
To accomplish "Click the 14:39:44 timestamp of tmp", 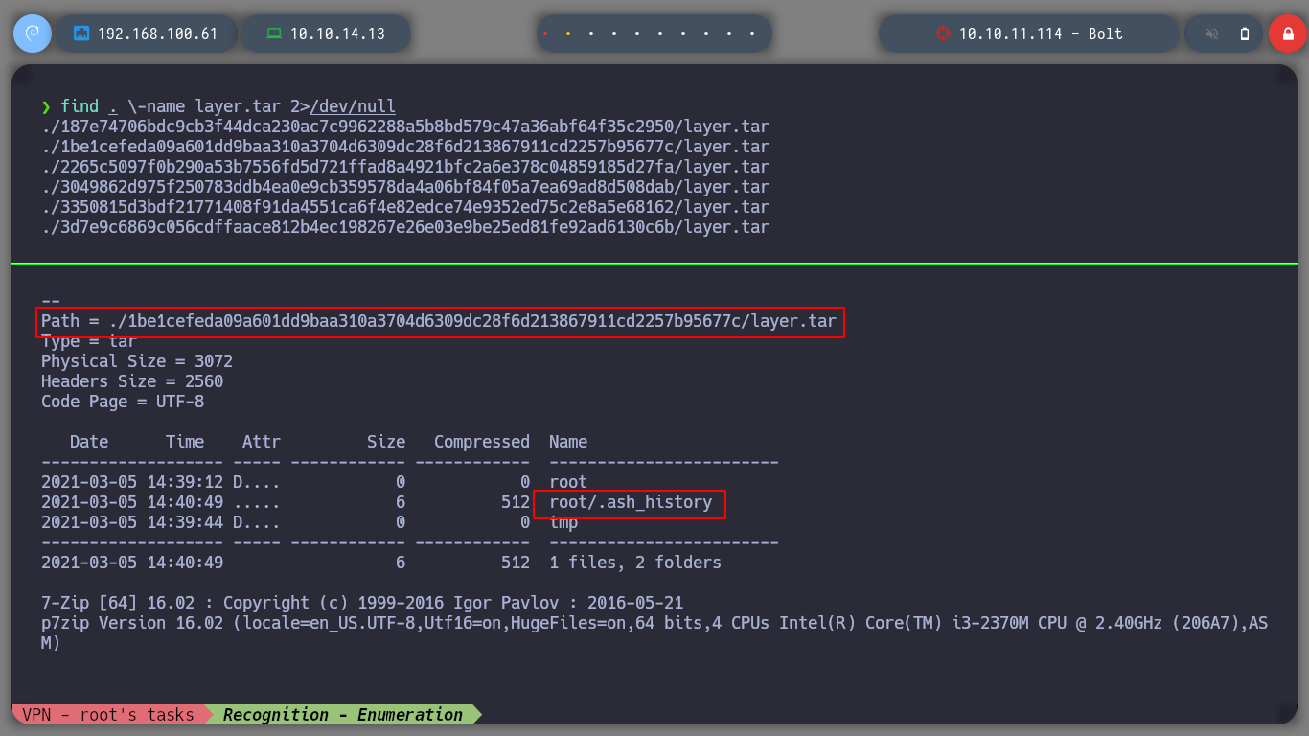I will point(185,522).
